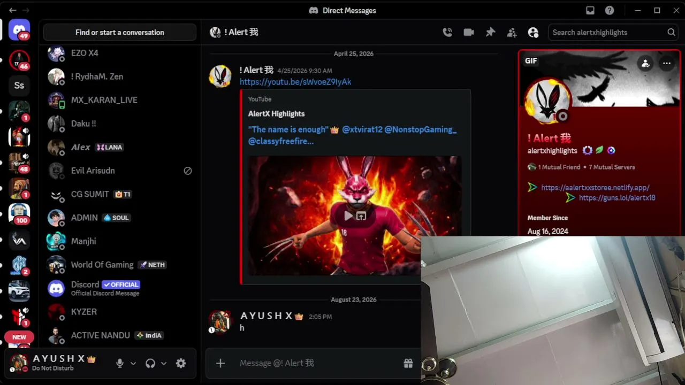
Task: Open embedded video in external window icon
Action: (x=361, y=215)
